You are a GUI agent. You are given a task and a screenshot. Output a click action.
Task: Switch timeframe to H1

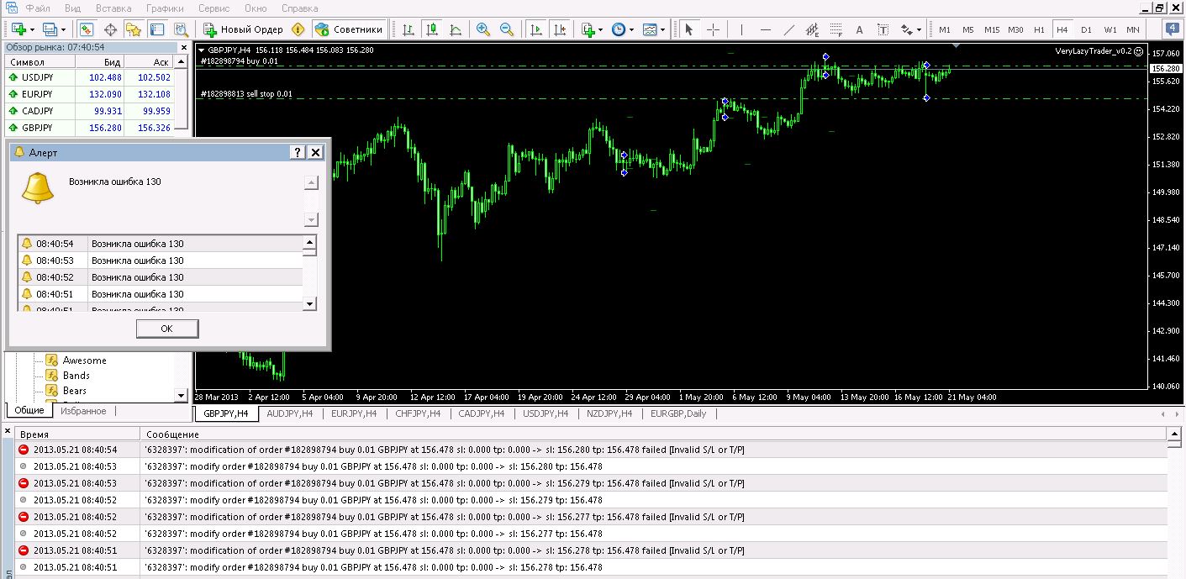click(1039, 29)
